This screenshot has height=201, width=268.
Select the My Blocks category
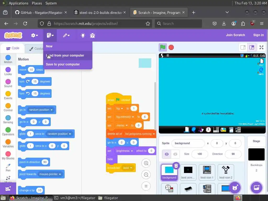[x=8, y=155]
